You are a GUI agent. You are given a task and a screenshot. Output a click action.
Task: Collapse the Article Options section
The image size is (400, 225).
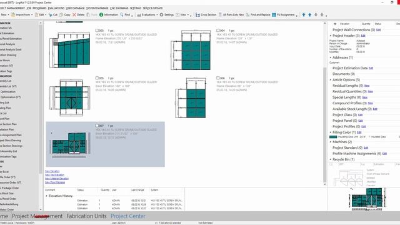tap(331, 80)
